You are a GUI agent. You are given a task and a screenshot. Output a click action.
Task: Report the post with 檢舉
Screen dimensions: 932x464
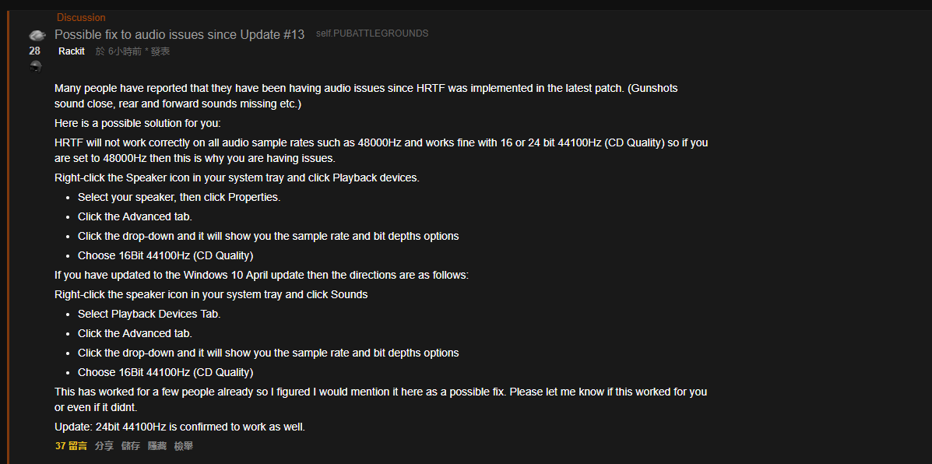point(183,445)
